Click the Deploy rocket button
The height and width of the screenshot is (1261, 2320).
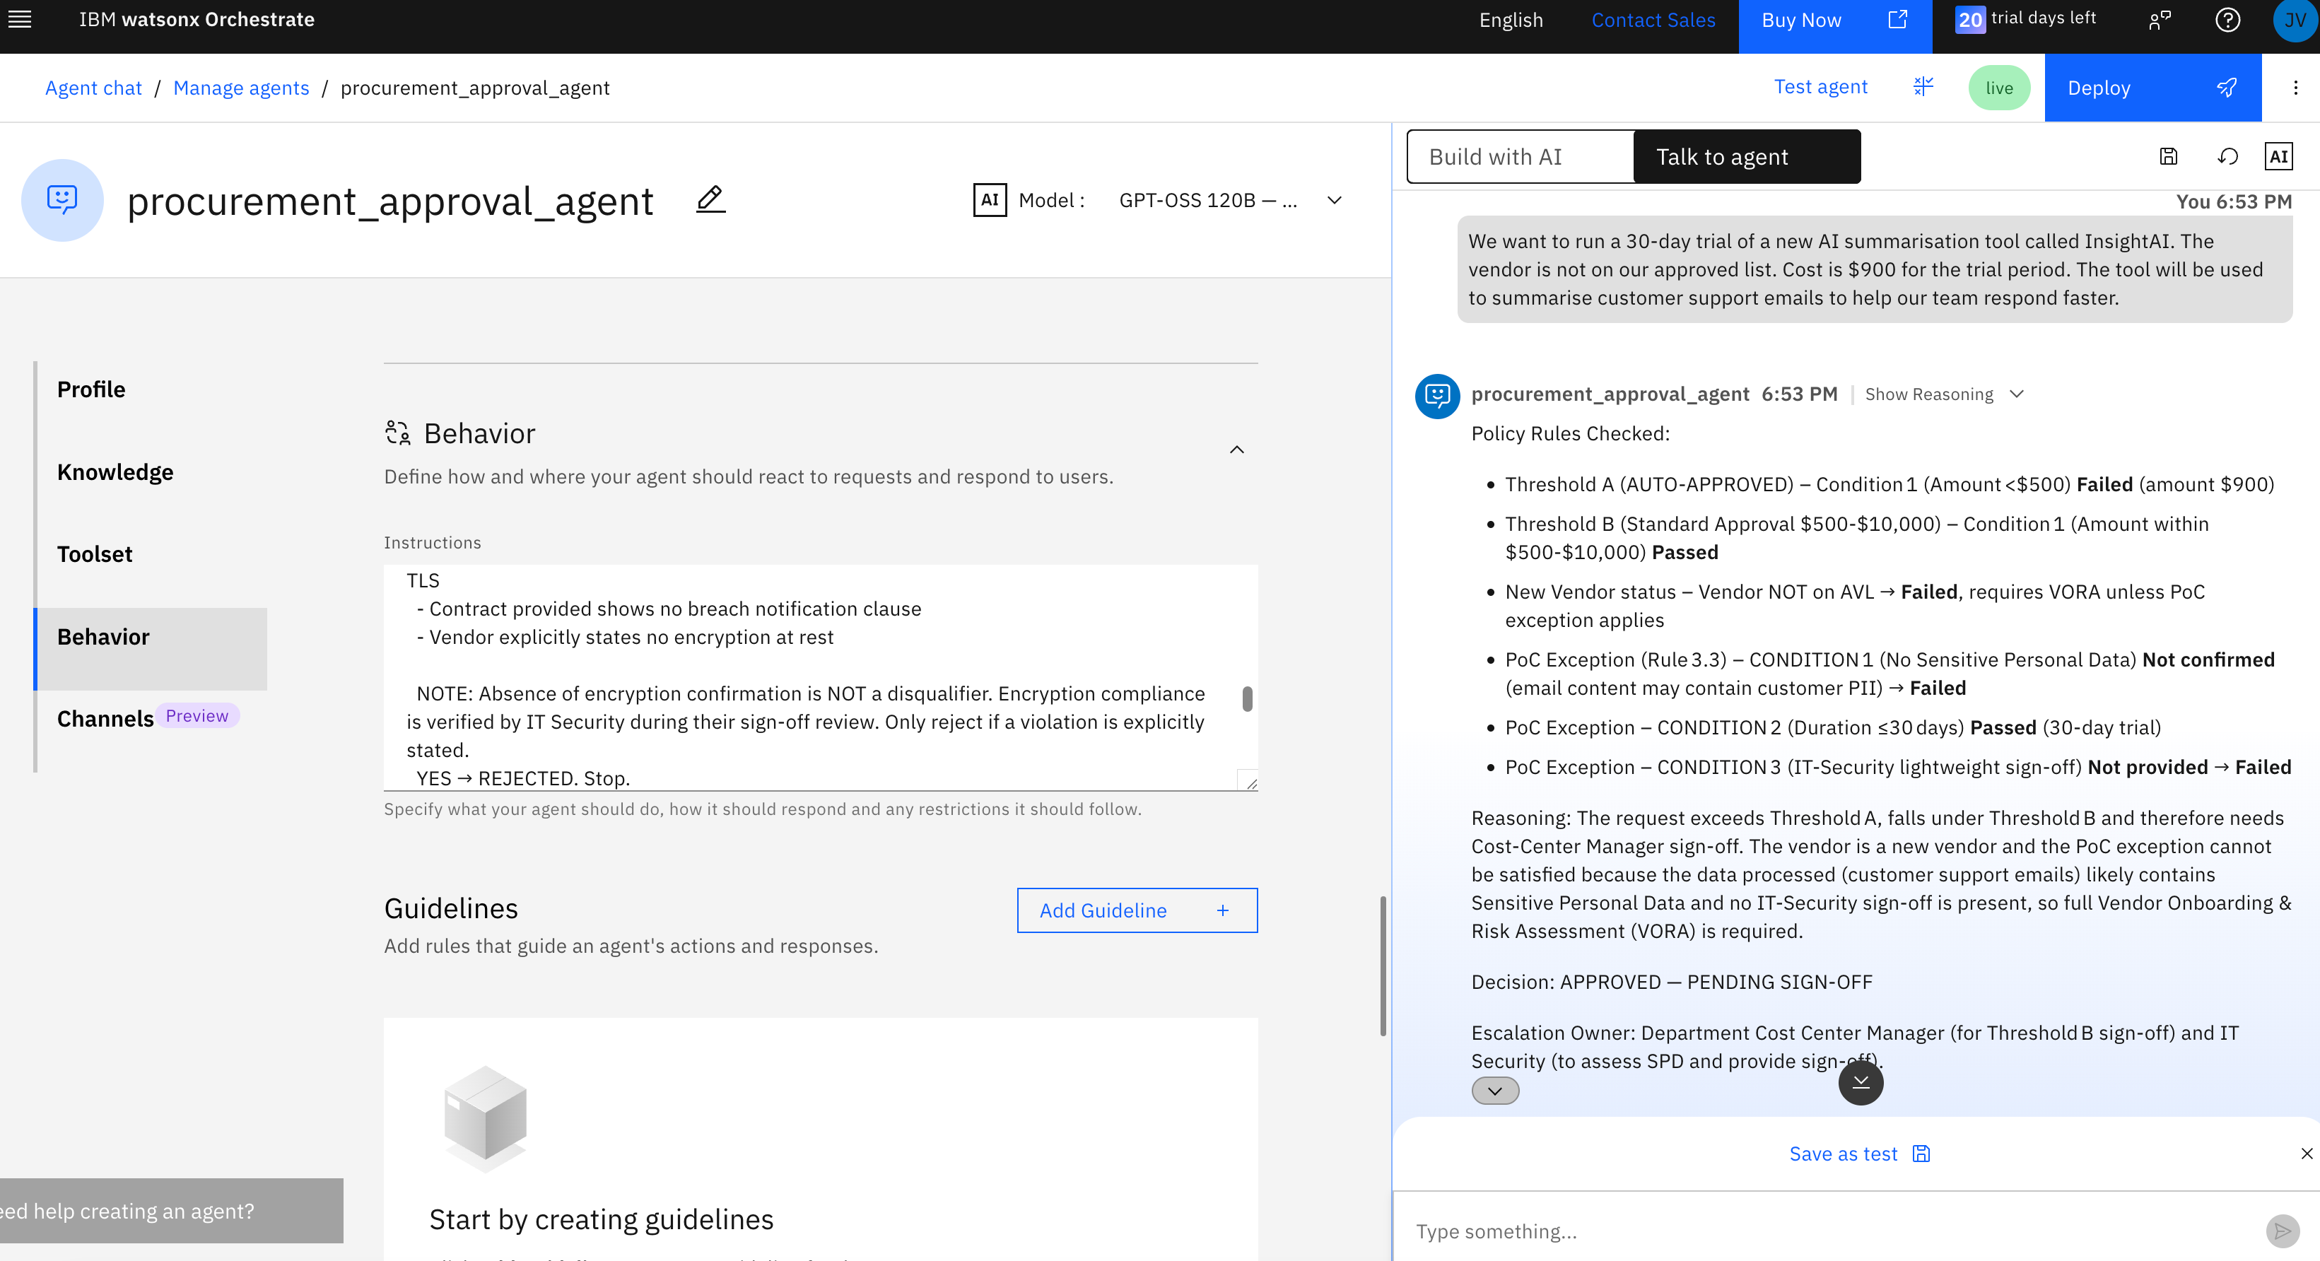point(2152,88)
